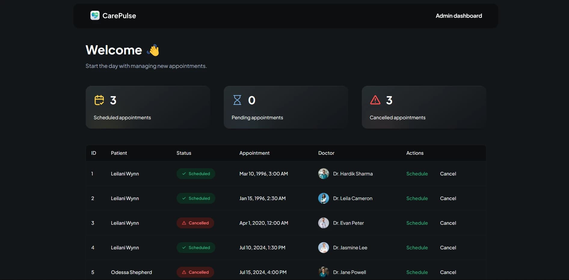The image size is (569, 280).
Task: Click Dr. Evan Peter's avatar
Action: (x=323, y=223)
